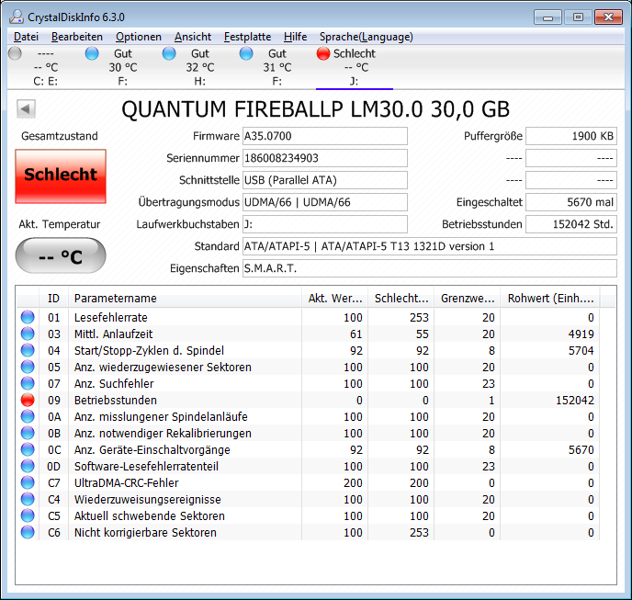Click the Laufwerkbuchstaben field J:

coord(325,224)
